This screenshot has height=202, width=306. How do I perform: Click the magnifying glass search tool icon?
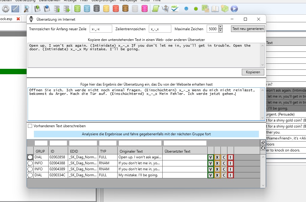coord(26,9)
